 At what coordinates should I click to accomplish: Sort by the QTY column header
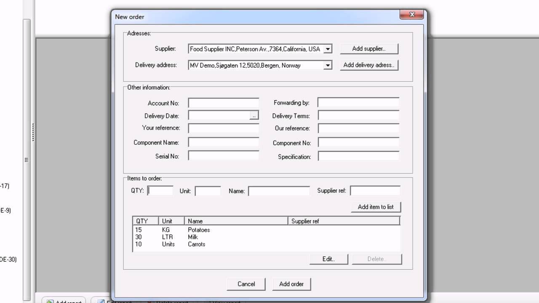coord(146,221)
